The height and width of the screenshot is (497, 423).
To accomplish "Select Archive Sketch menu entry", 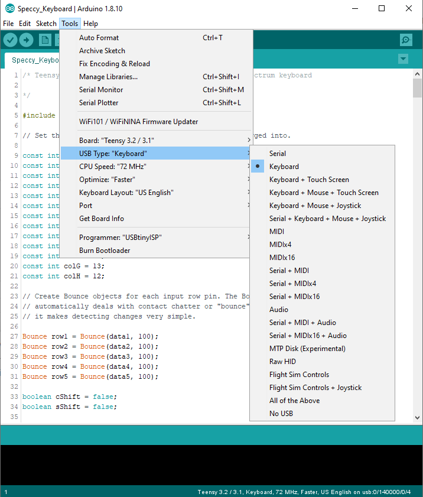I will (x=157, y=51).
